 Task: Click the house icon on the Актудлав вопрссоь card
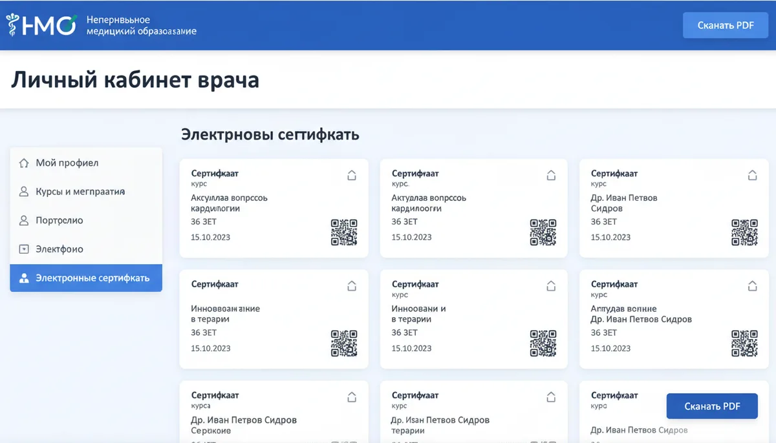tap(552, 174)
